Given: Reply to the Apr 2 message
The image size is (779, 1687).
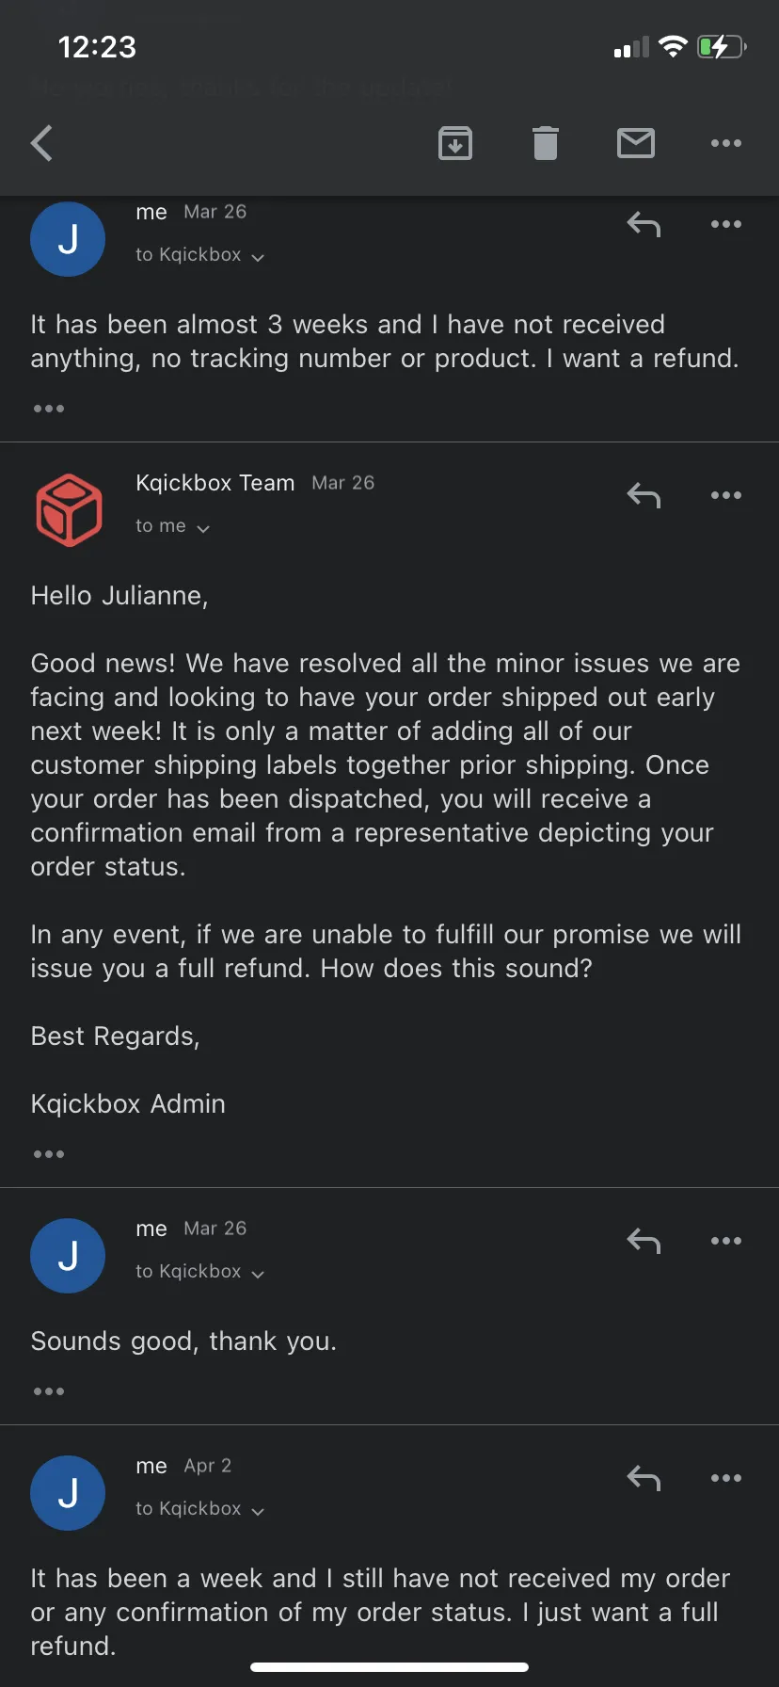Looking at the screenshot, I should (644, 1478).
